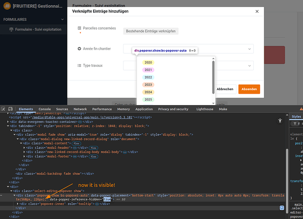Expand the popover-inner div node
The width and height of the screenshot is (303, 219).
[18, 204]
